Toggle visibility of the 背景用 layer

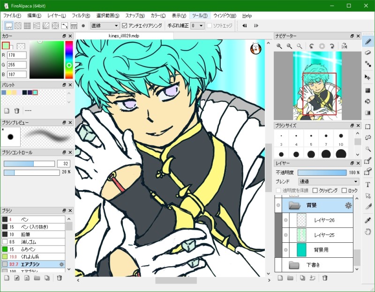286,250
